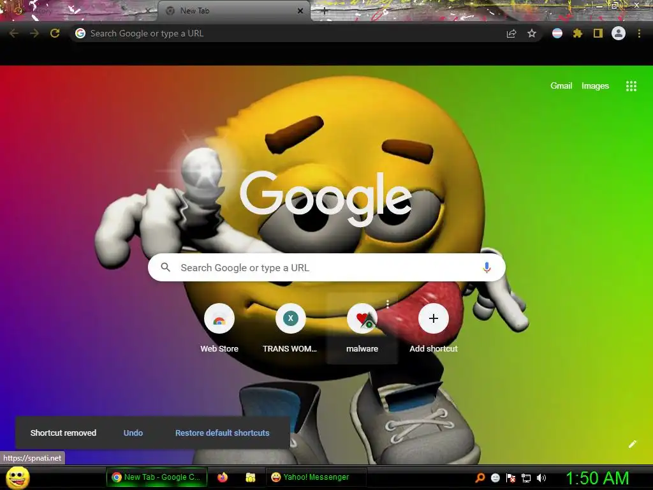Customize this page with the pencil icon
The height and width of the screenshot is (490, 653).
click(632, 444)
